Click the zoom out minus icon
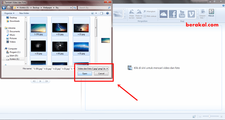Image resolution: width=225 pixels, height=120 pixels. coord(200,116)
